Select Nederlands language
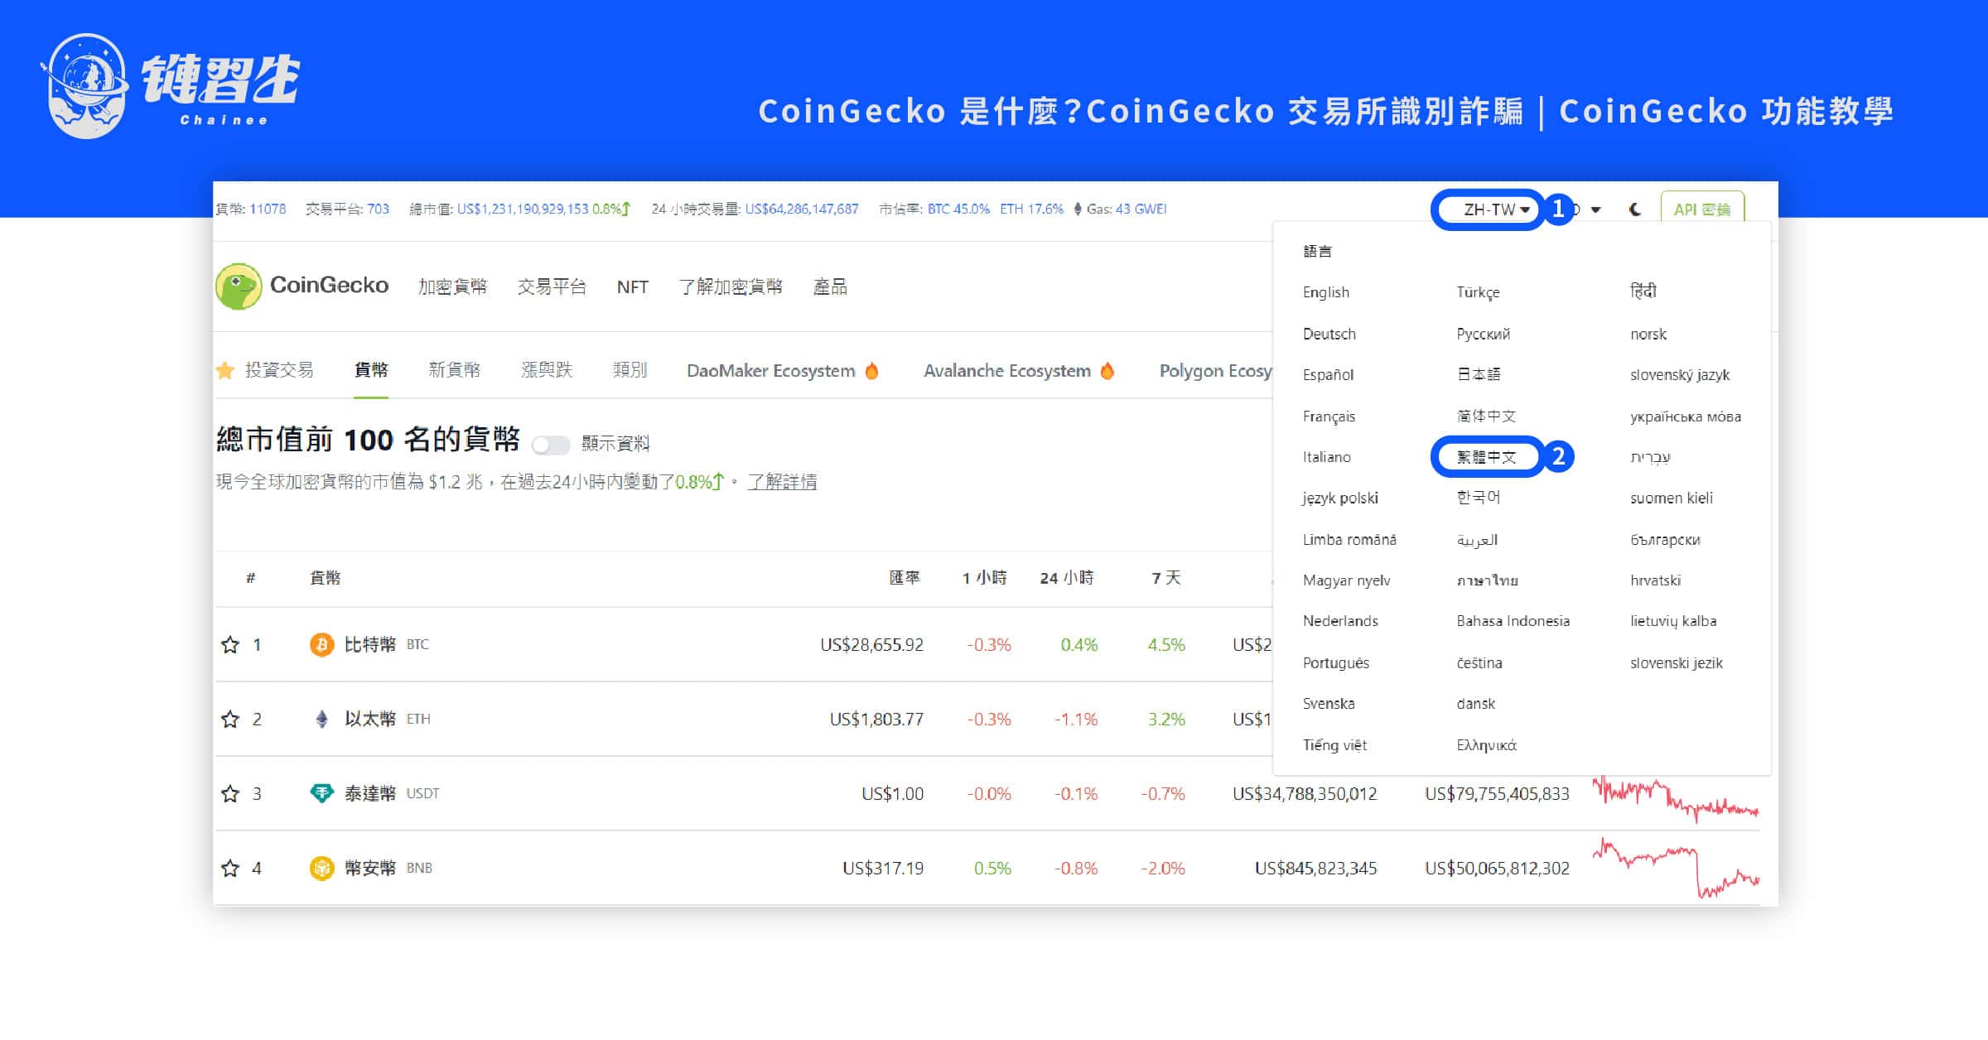Image resolution: width=1988 pixels, height=1040 pixels. (1340, 621)
